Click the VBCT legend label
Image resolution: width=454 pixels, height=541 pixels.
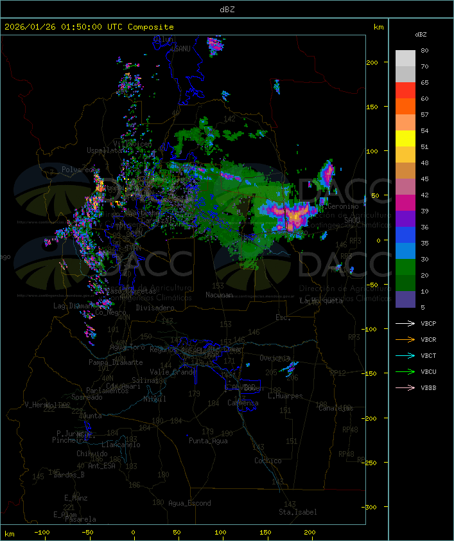(428, 355)
